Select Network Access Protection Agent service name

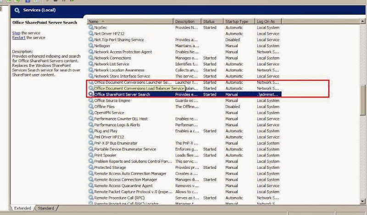[x=123, y=52]
